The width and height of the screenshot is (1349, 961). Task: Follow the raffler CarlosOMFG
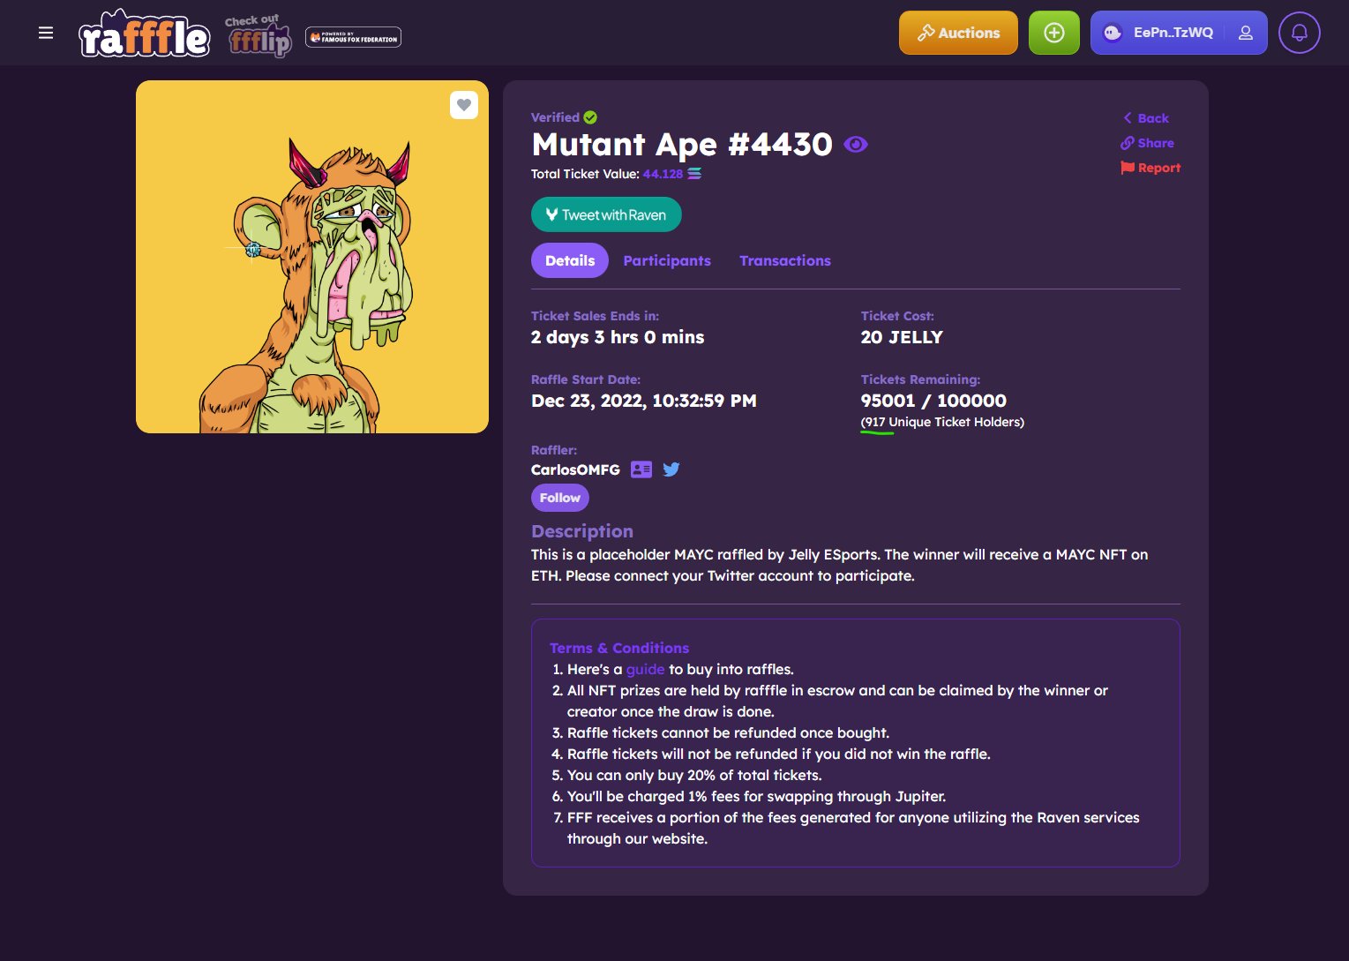(x=560, y=498)
